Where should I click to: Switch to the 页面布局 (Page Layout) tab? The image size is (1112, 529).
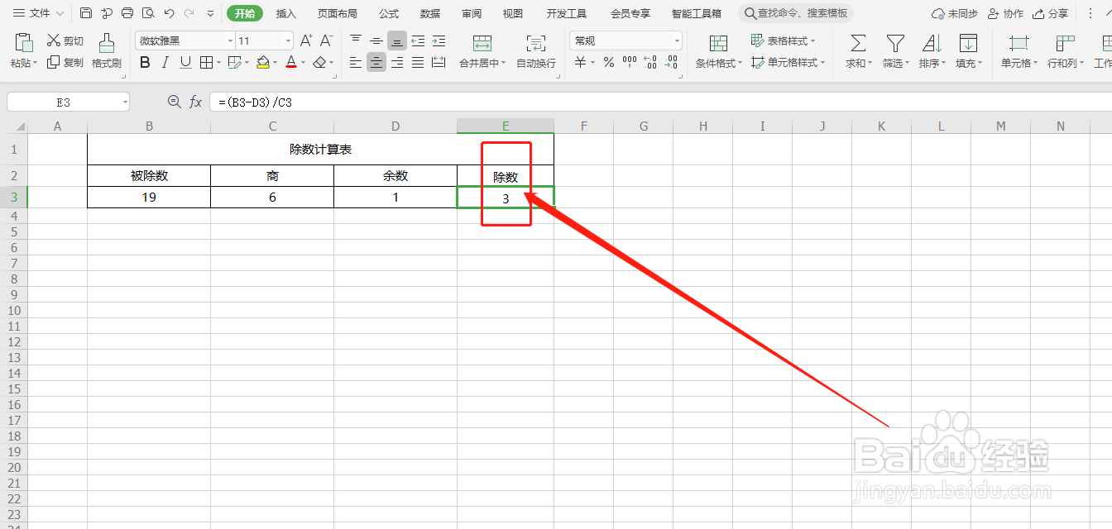coord(338,13)
